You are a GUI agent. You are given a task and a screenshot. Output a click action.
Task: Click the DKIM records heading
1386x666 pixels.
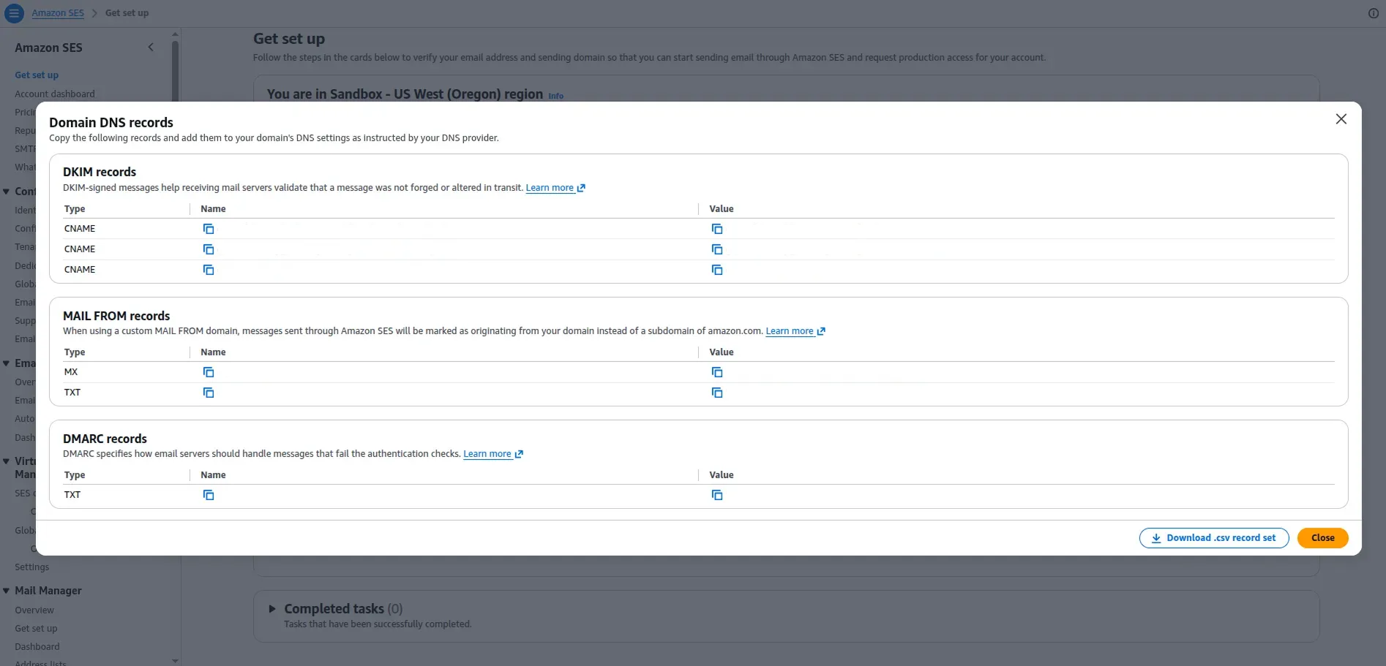click(x=100, y=172)
